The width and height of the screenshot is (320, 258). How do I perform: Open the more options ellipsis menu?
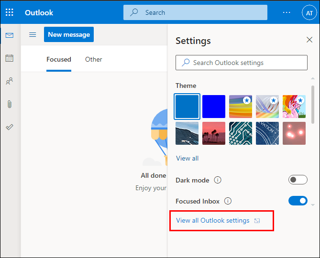(x=287, y=12)
